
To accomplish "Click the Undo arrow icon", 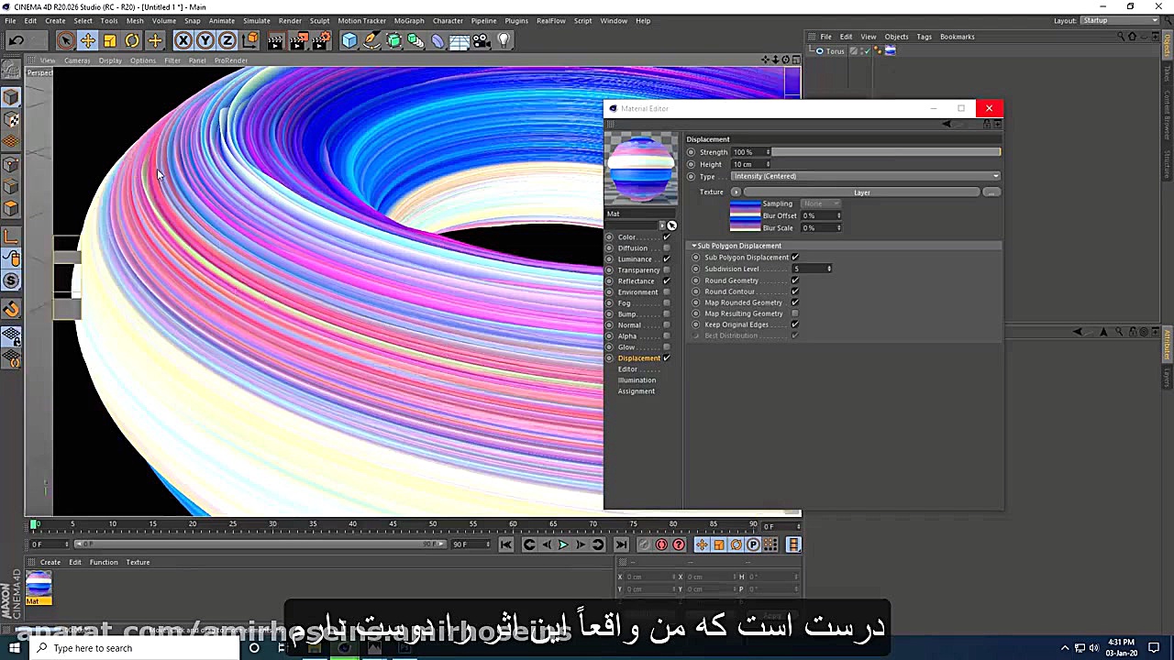I will coord(16,39).
